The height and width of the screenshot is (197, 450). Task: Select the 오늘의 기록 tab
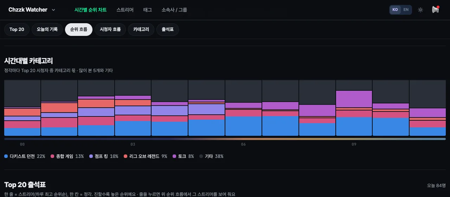47,30
